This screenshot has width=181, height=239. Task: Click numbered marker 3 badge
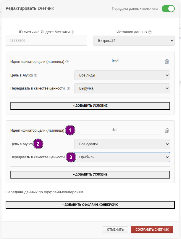tap(70, 157)
